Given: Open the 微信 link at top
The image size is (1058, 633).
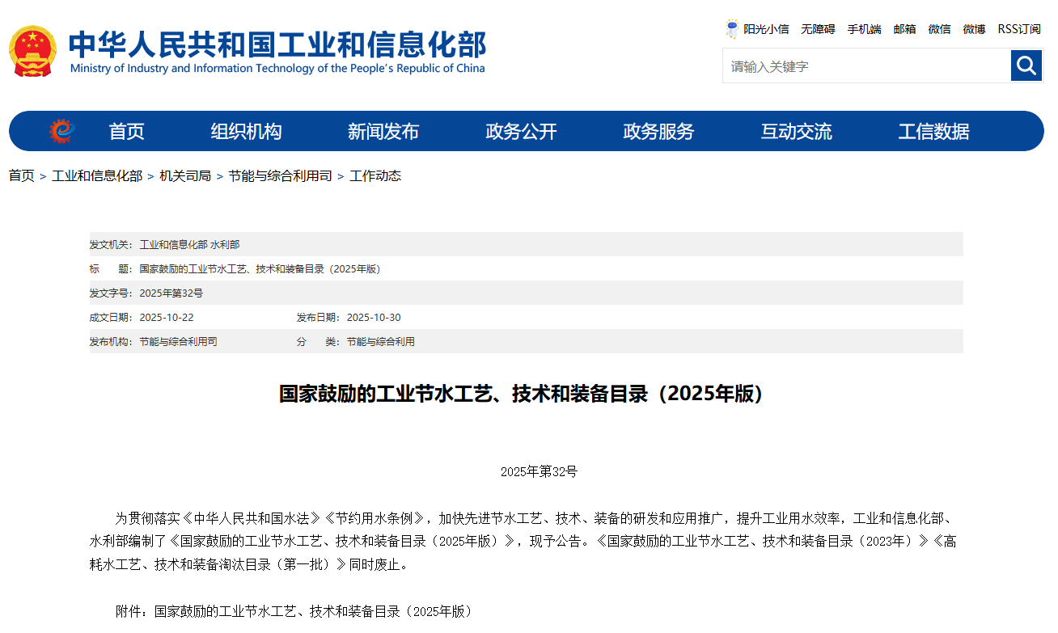Looking at the screenshot, I should coord(939,29).
